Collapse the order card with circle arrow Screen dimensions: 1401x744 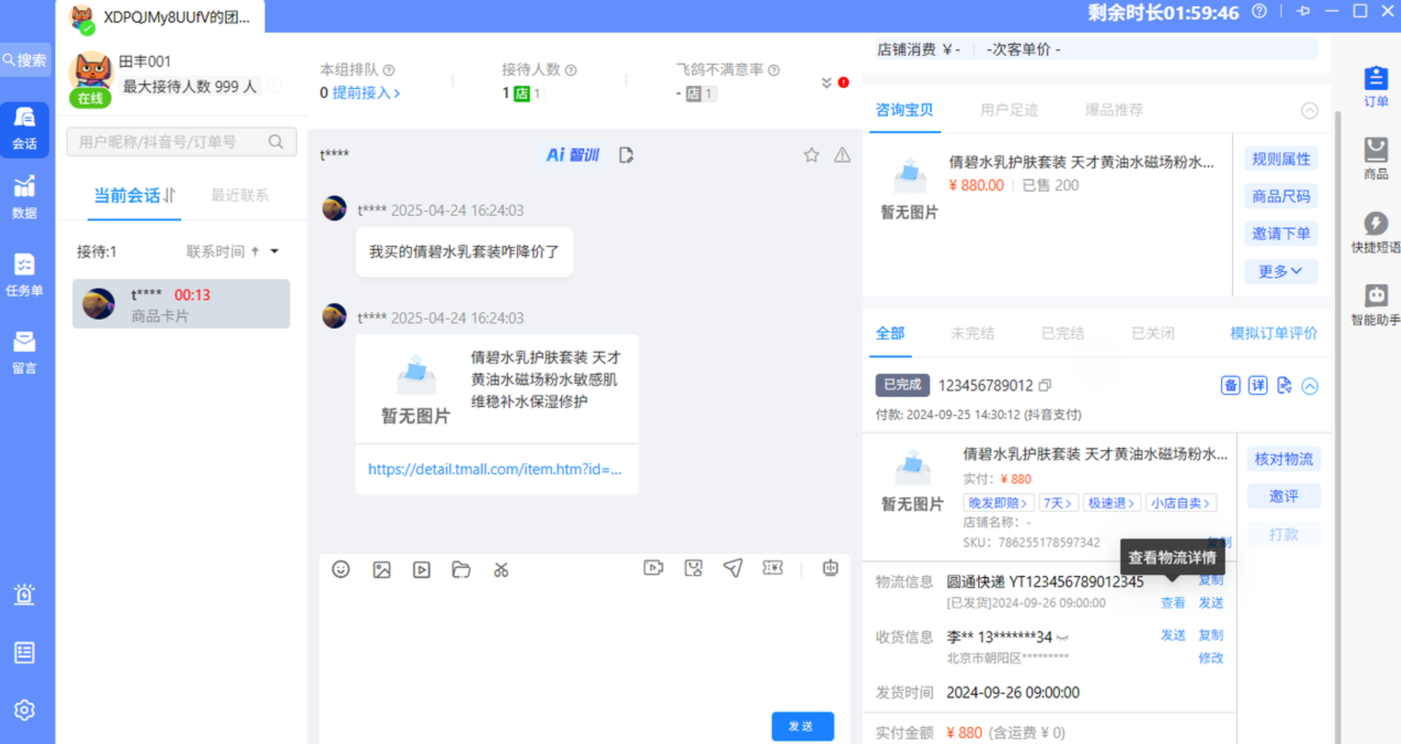click(1310, 386)
